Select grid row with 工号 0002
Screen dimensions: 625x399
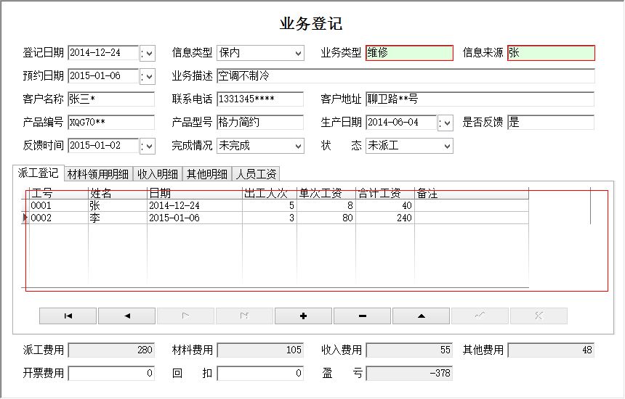279,218
